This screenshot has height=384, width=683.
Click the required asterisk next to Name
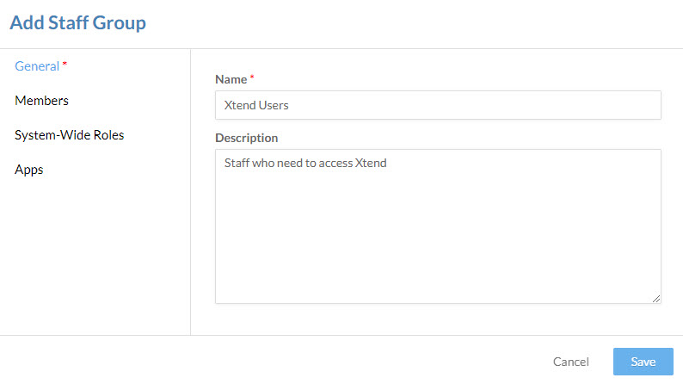point(252,77)
